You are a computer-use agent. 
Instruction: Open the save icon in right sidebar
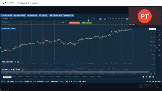pyautogui.click(x=159, y=30)
